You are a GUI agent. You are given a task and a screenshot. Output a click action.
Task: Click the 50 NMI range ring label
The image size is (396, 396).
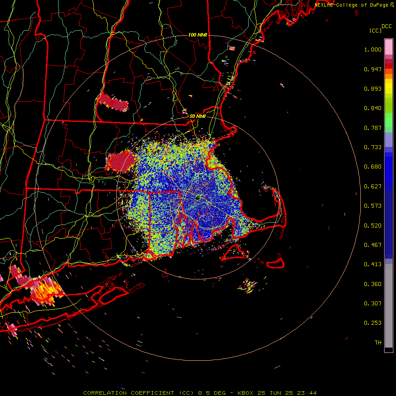click(198, 116)
